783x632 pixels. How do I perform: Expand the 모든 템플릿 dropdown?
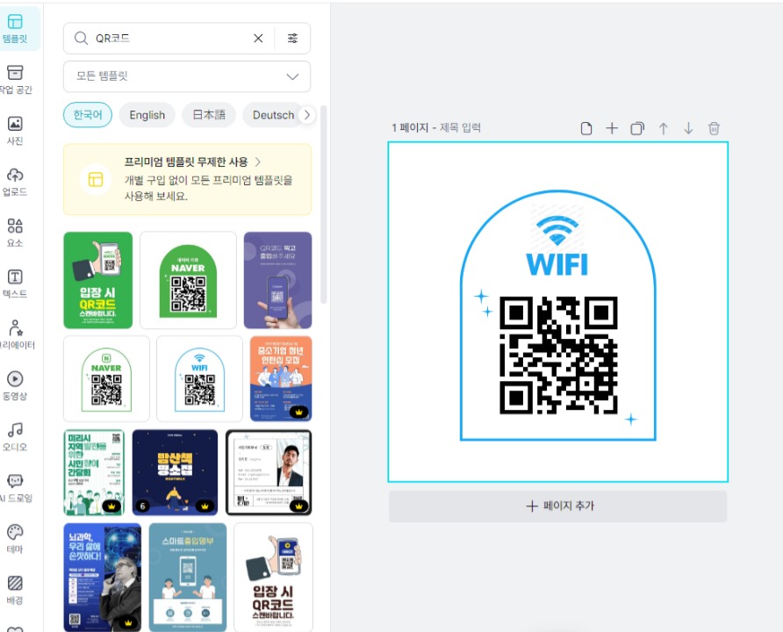pyautogui.click(x=187, y=77)
